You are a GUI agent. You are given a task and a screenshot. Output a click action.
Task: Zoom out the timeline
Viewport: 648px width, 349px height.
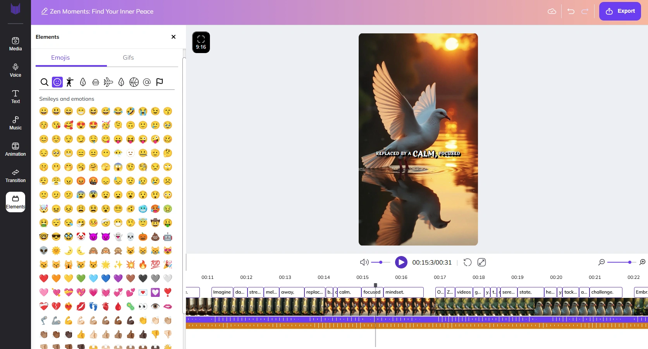point(602,262)
